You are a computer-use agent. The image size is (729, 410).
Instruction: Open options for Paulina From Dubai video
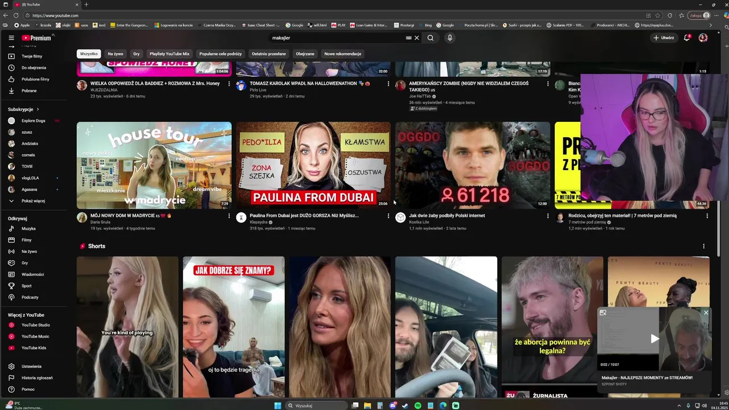point(388,216)
